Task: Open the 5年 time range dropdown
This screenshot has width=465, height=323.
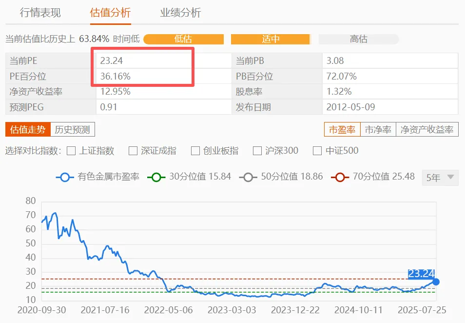Action: 440,178
